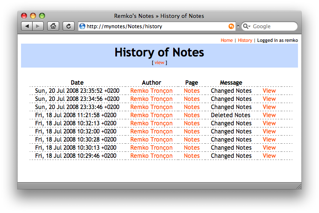Screen dimensions: 319x213
Task: Open Notes page link in the 10:32:13 row
Action: (x=192, y=123)
